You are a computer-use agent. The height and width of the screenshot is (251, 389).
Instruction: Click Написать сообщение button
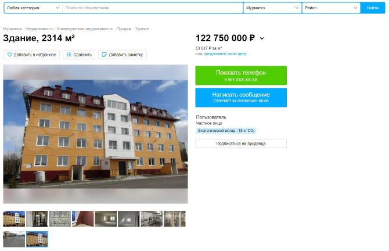[x=241, y=98]
